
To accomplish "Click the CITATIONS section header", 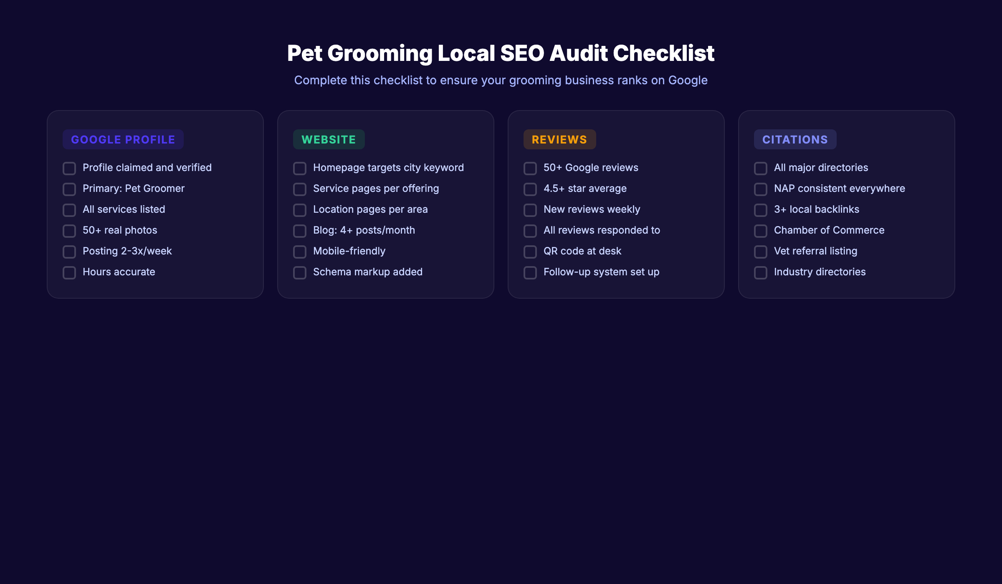I will pos(795,139).
